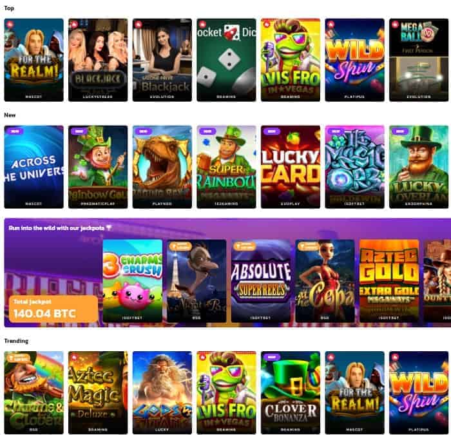Screen dimensions: 451x435
Task: Click the New badge on Across the Universe
Action: pyautogui.click(x=15, y=131)
